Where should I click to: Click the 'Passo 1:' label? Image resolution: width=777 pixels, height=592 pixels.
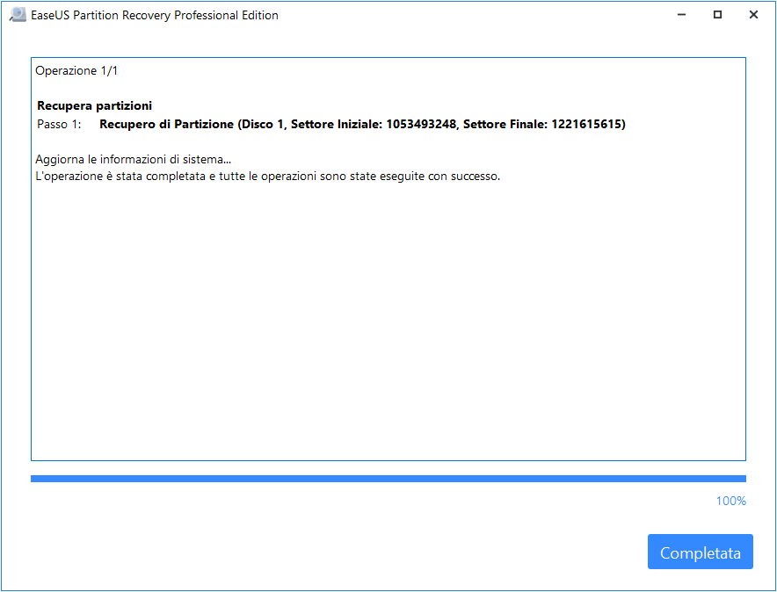pos(59,124)
